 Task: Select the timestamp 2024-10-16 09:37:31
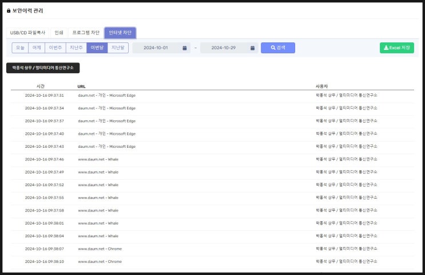[x=45, y=95]
